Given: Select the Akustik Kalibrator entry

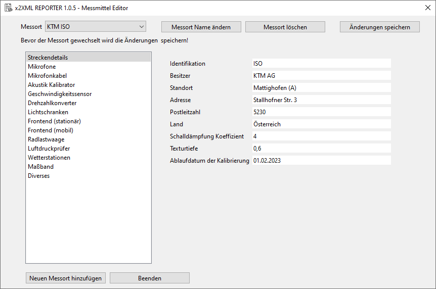Looking at the screenshot, I should point(51,85).
